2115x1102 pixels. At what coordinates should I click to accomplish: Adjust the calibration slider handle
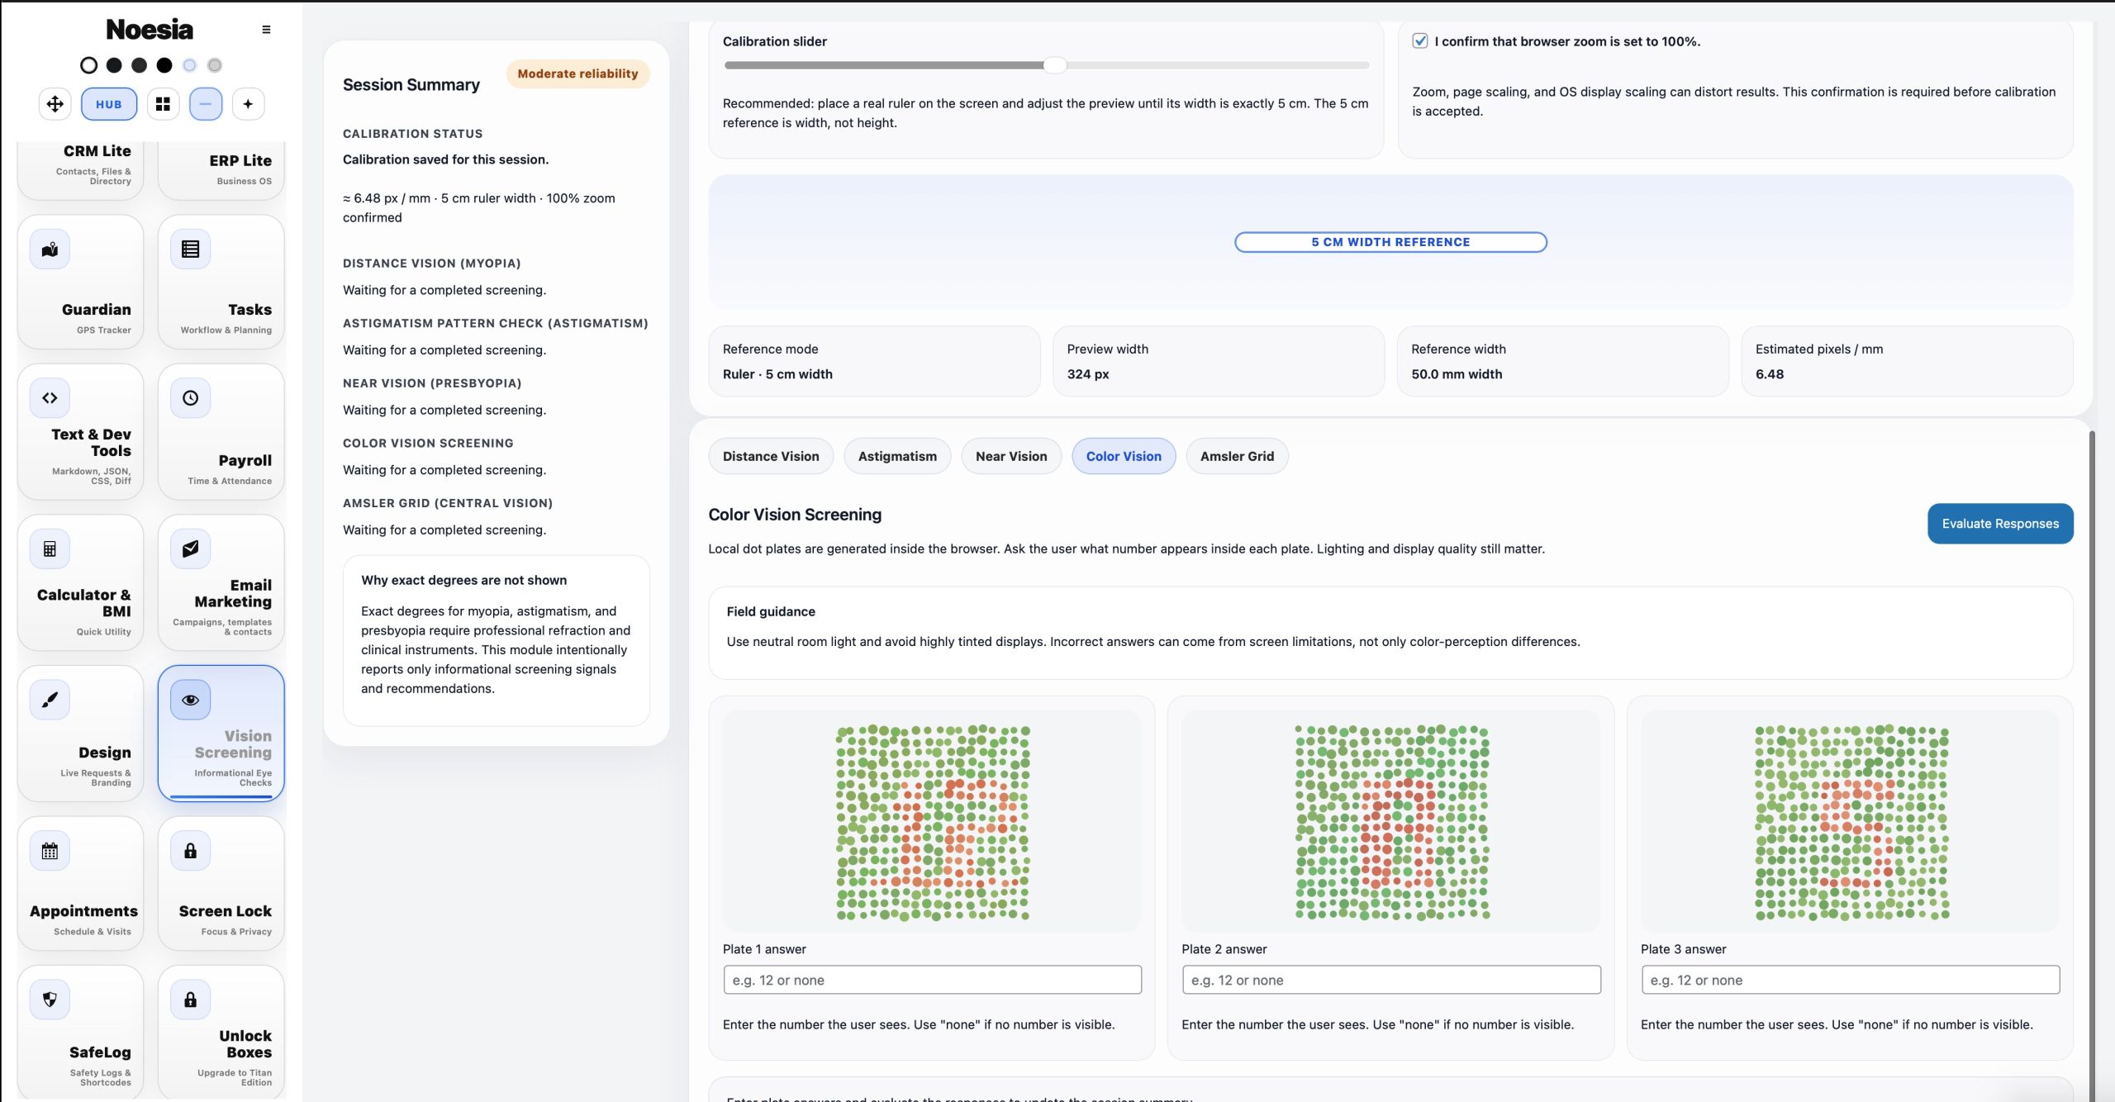click(x=1055, y=65)
